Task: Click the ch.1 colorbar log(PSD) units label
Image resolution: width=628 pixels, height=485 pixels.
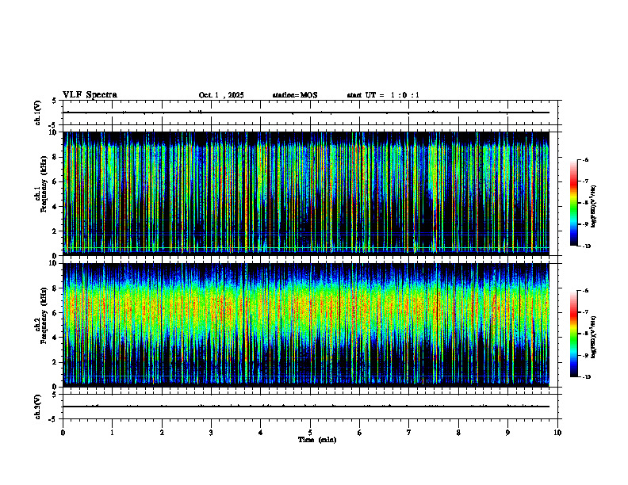Action: coord(594,206)
